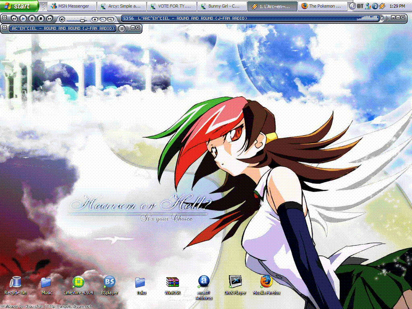
Task: Toggle the PL playlist editor button
Action: (x=103, y=19)
